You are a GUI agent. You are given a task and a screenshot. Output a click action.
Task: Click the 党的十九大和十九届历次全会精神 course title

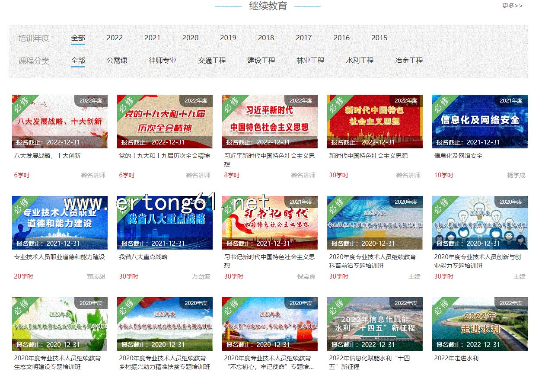pyautogui.click(x=164, y=156)
